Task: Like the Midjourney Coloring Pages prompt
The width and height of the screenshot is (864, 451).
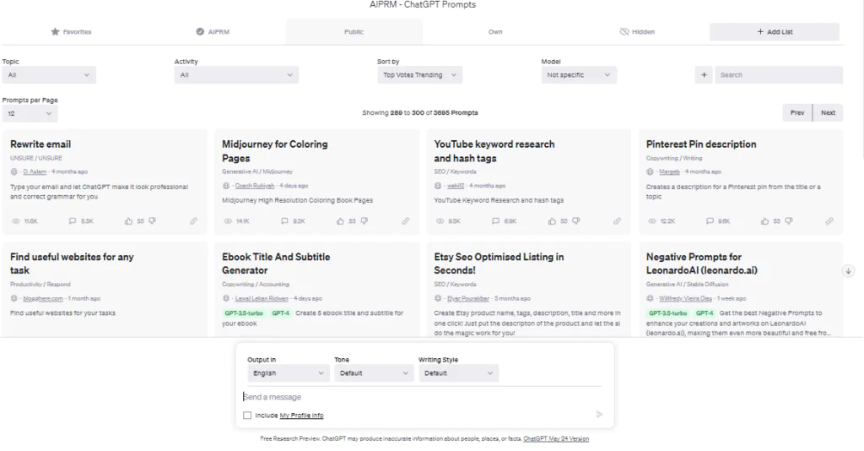Action: pyautogui.click(x=340, y=221)
